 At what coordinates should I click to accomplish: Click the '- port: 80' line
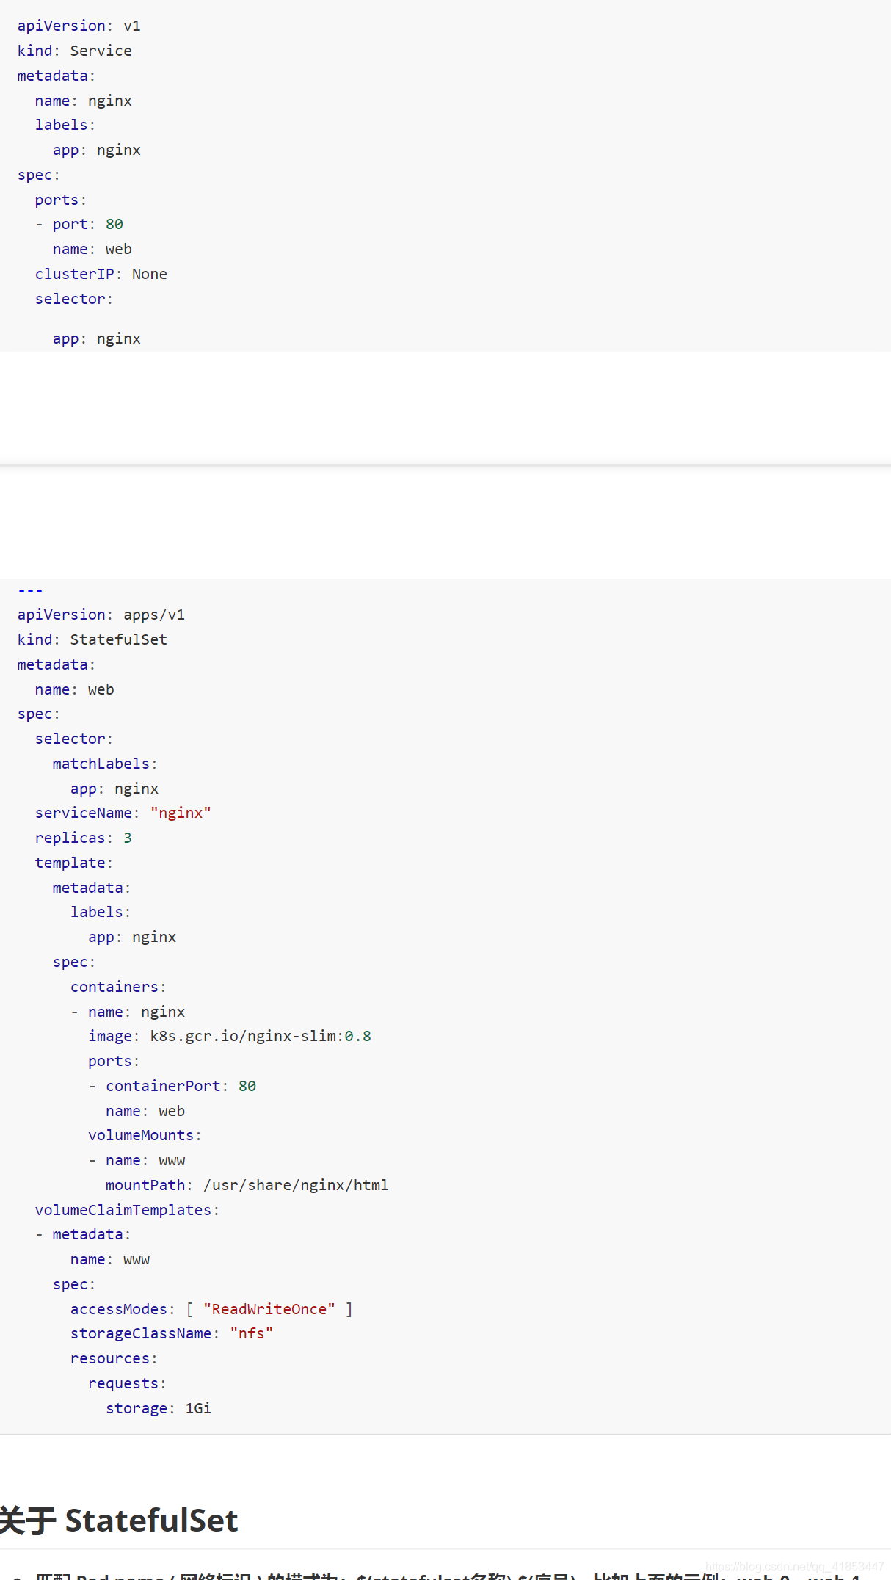[79, 224]
